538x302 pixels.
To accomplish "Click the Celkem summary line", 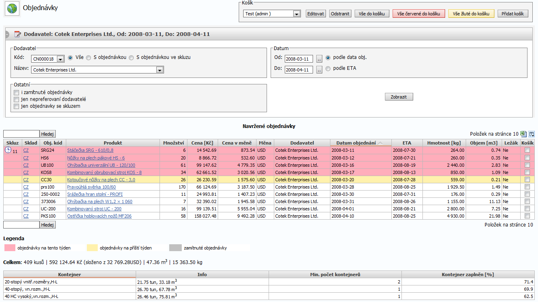I will pyautogui.click(x=103, y=262).
